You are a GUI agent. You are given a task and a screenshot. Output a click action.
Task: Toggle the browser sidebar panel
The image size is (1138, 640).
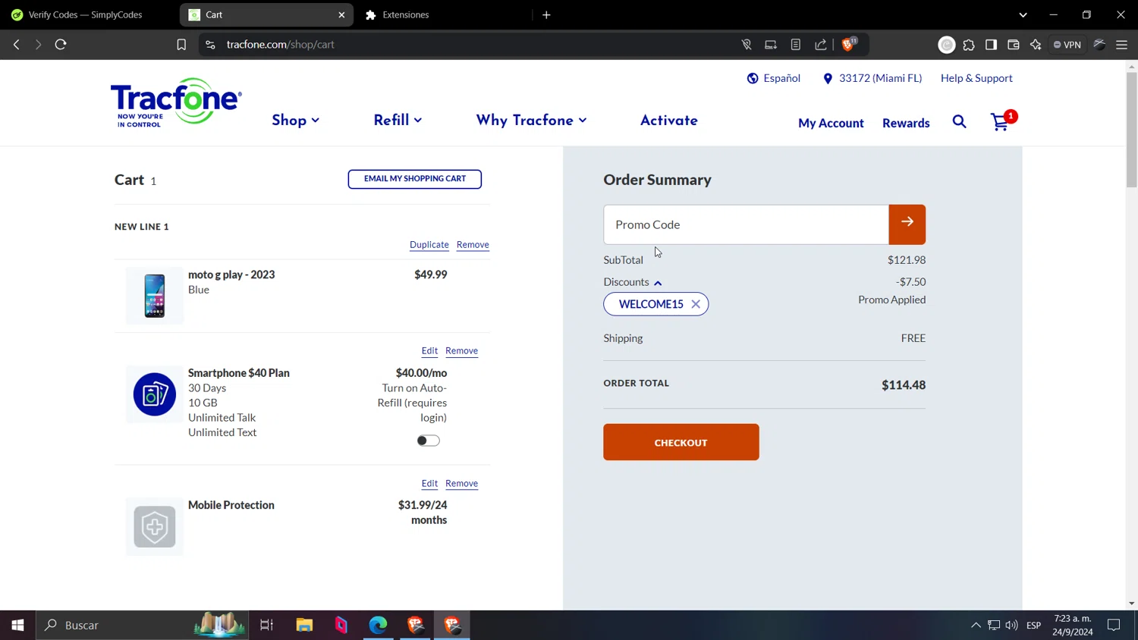tap(991, 45)
